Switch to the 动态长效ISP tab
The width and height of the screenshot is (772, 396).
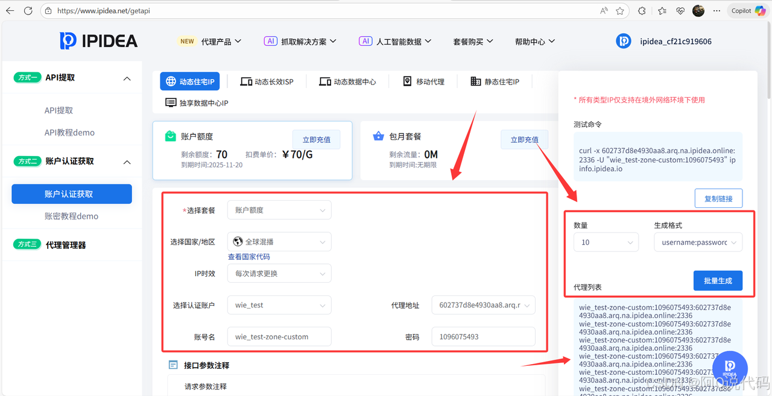(x=267, y=81)
